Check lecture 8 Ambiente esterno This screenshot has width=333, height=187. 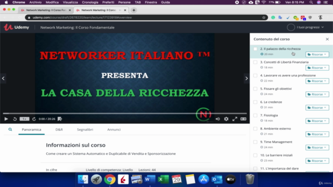point(255,129)
